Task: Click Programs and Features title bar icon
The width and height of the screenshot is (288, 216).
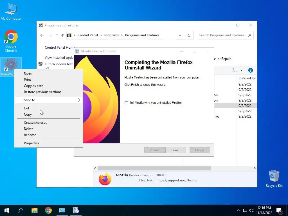Action: pyautogui.click(x=41, y=25)
